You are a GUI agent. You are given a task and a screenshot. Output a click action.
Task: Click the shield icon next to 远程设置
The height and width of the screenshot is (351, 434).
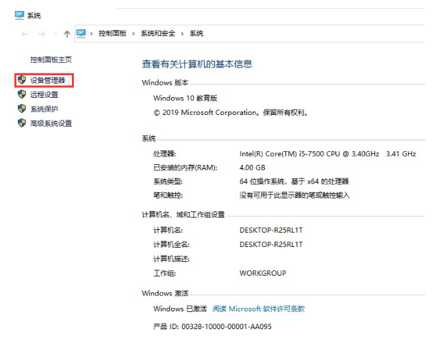point(22,94)
